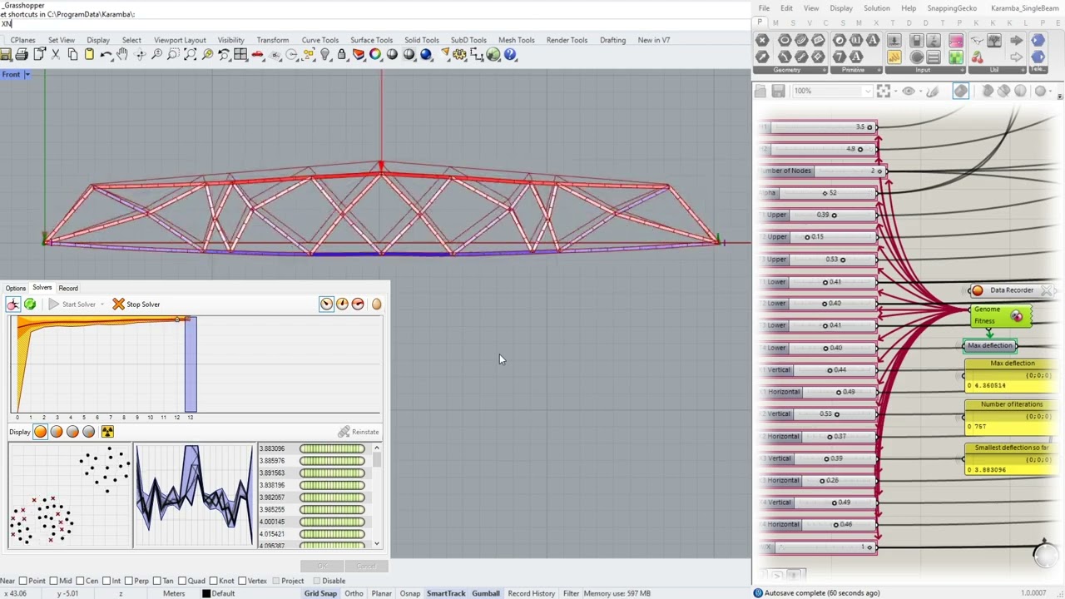Open the Front viewport dropdown arrow

click(27, 75)
